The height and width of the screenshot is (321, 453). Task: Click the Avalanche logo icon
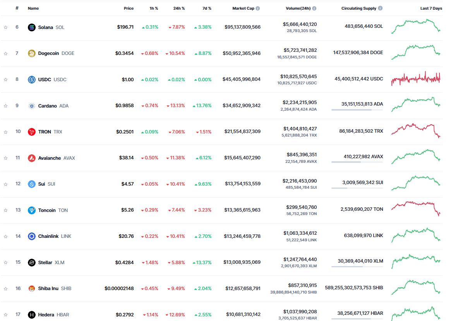[32, 158]
